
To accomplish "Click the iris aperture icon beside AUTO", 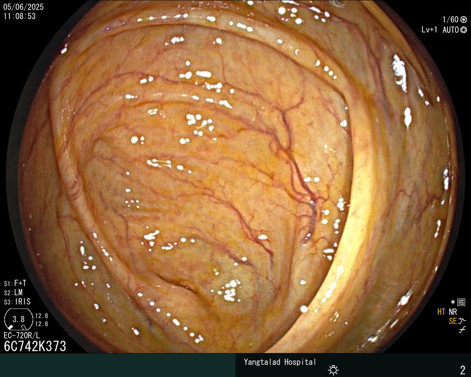I will tap(464, 30).
